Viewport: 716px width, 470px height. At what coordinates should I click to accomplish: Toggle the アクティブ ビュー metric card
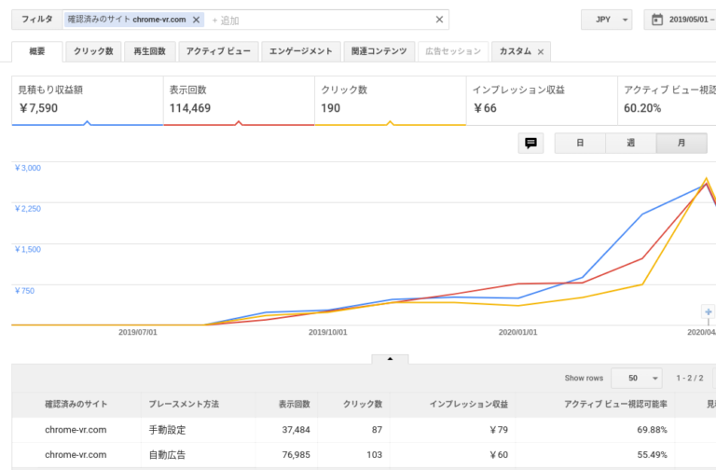pyautogui.click(x=668, y=101)
